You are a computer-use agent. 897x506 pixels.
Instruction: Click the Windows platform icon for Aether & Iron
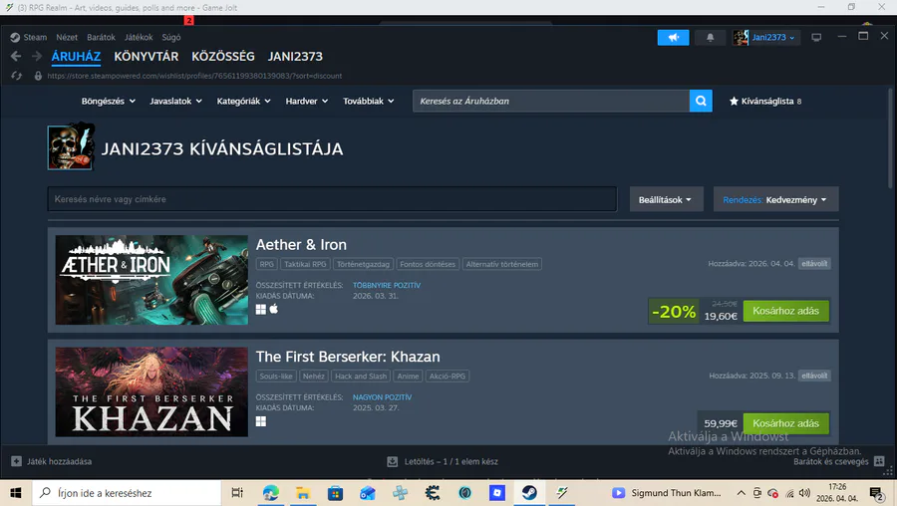coord(261,310)
